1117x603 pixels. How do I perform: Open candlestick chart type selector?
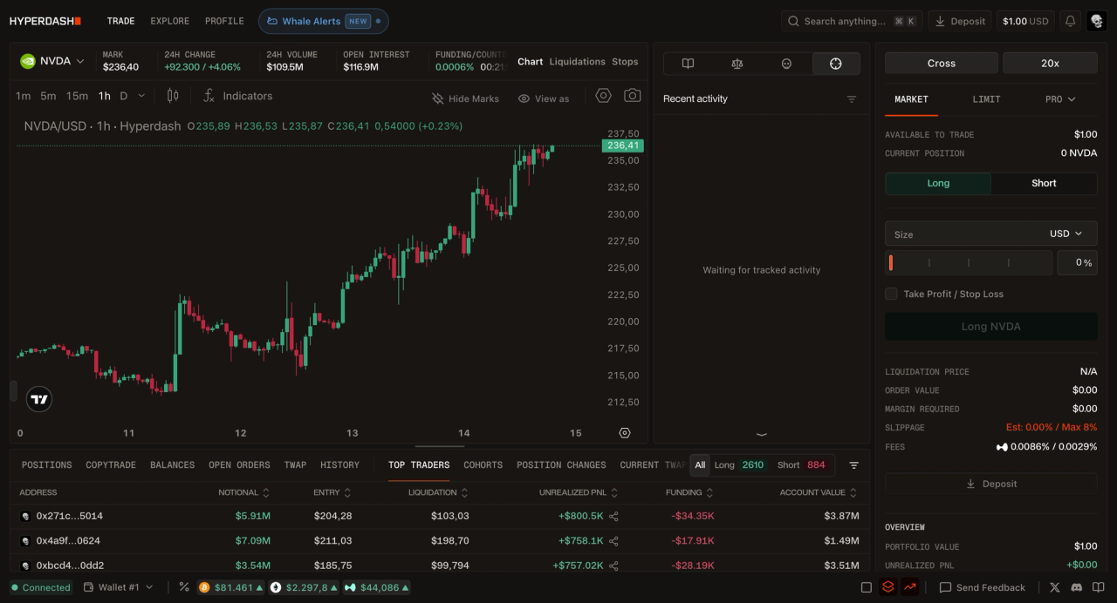click(x=173, y=96)
